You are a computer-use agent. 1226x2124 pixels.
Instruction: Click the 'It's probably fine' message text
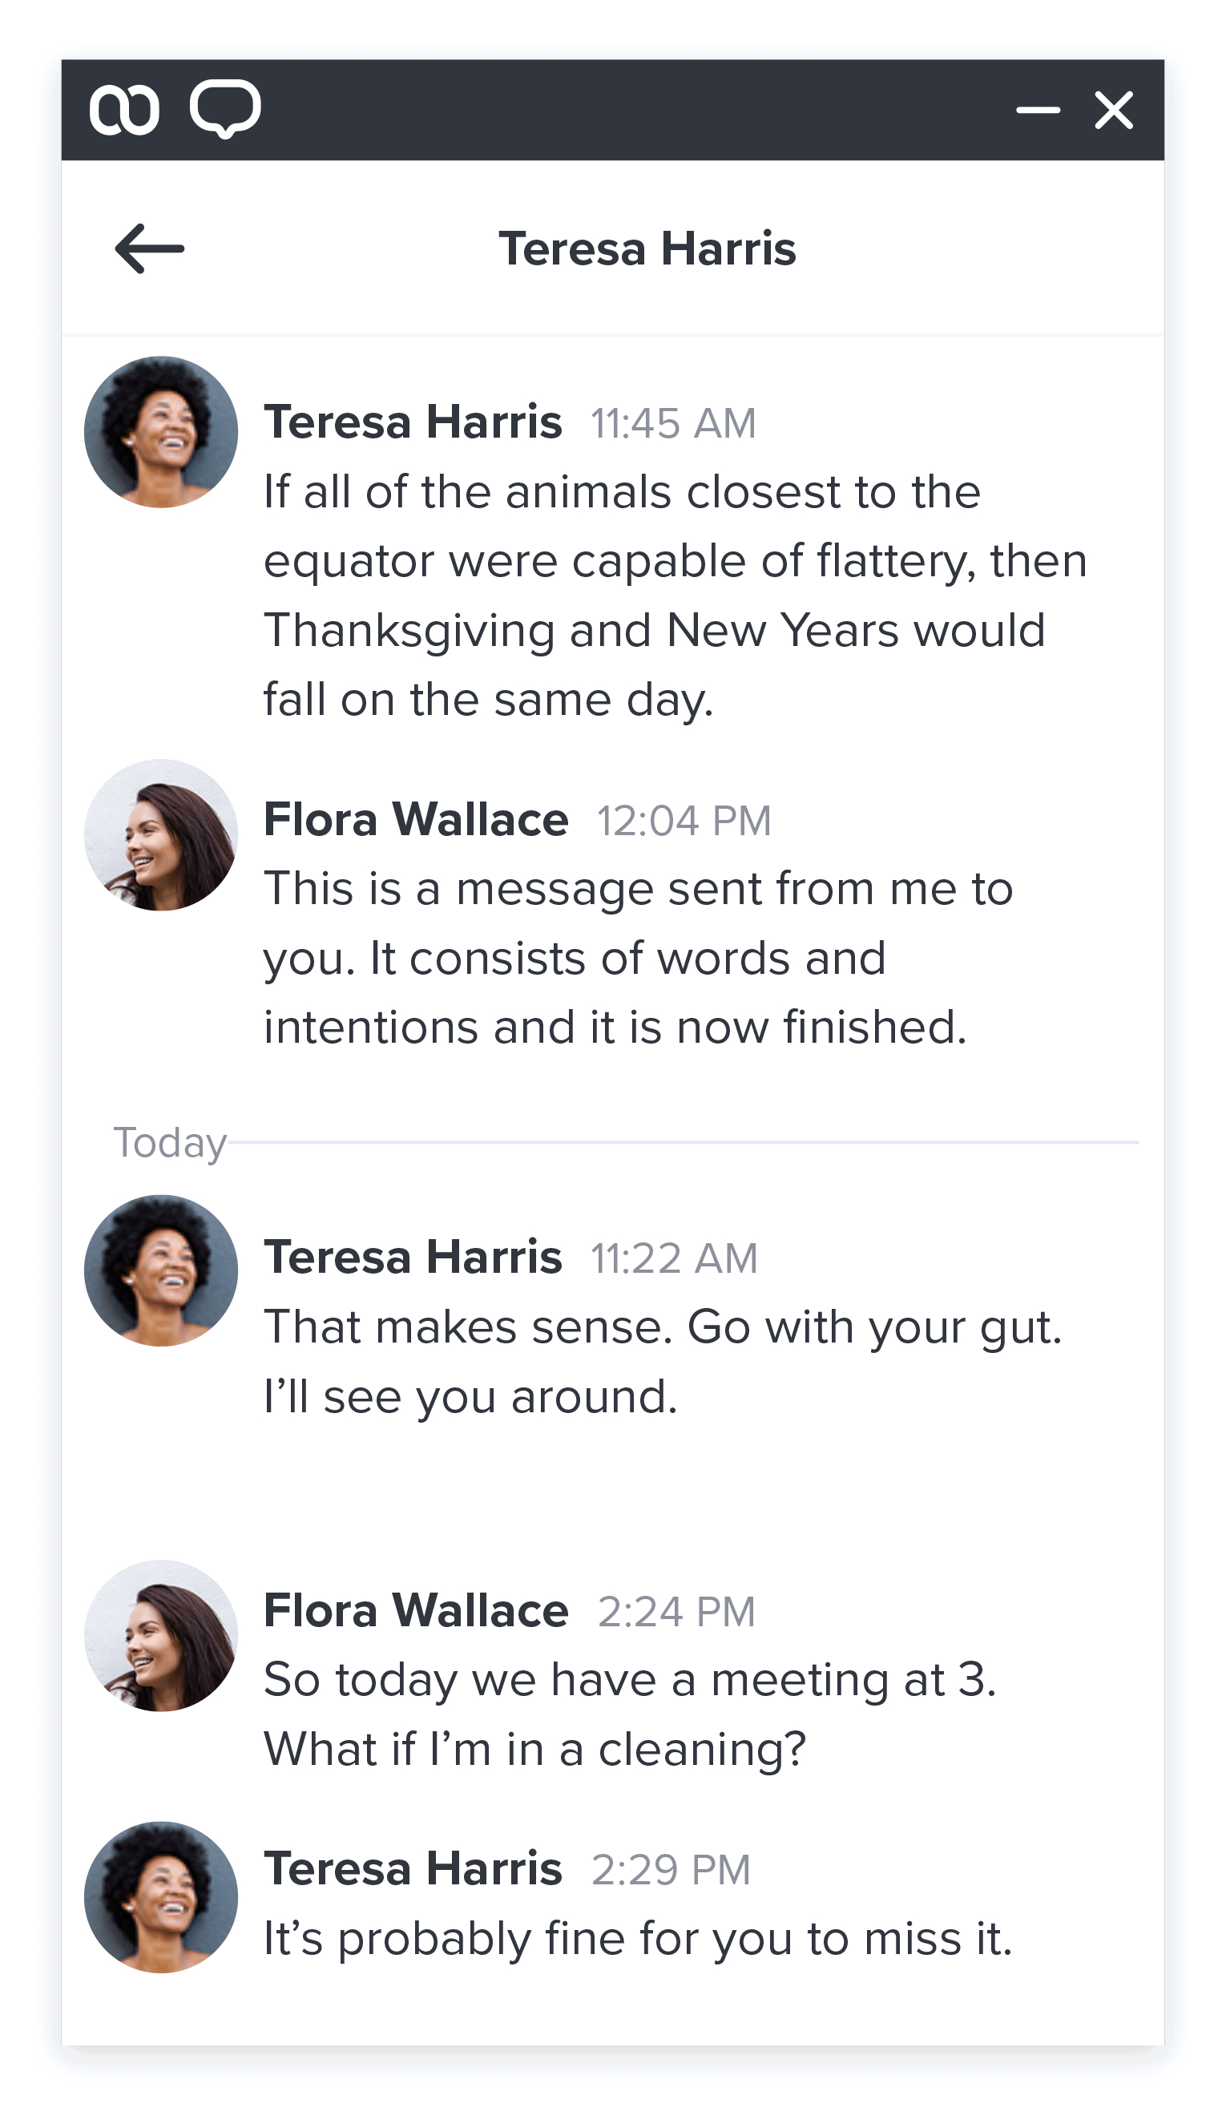pos(637,1939)
